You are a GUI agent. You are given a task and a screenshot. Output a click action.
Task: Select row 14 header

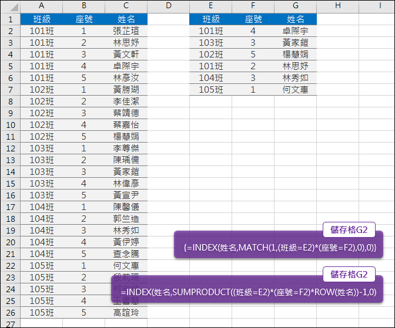click(11, 172)
